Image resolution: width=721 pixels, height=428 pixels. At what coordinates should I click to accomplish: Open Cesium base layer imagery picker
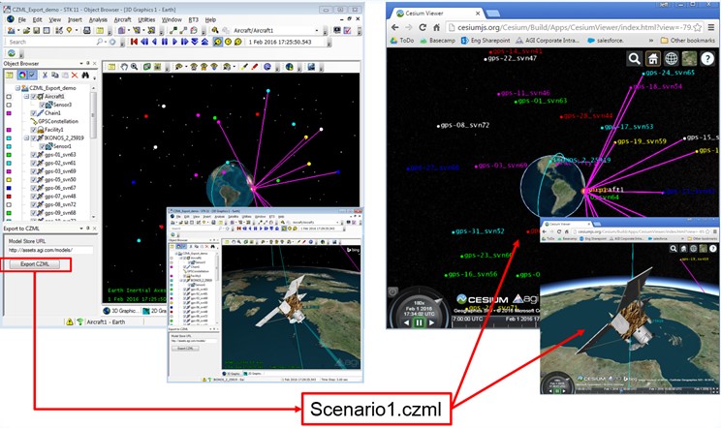click(689, 59)
